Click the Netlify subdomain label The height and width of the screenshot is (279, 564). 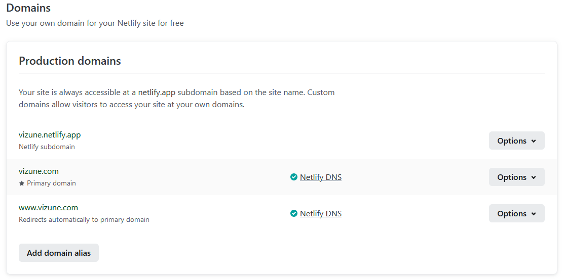47,147
